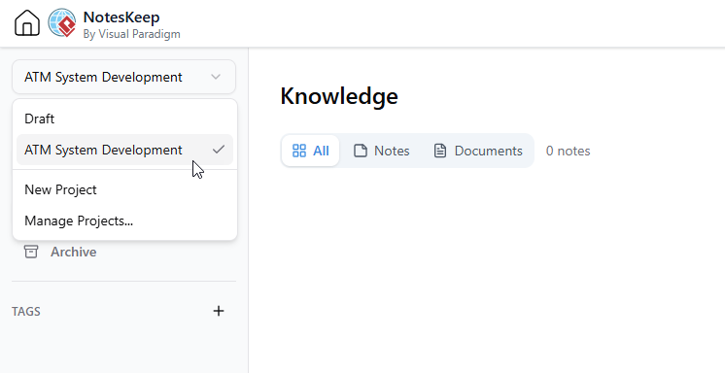725x373 pixels.
Task: Go to the Home icon
Action: click(27, 22)
